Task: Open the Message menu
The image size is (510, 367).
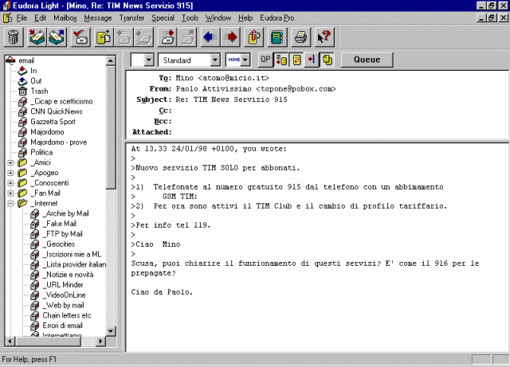Action: (97, 18)
